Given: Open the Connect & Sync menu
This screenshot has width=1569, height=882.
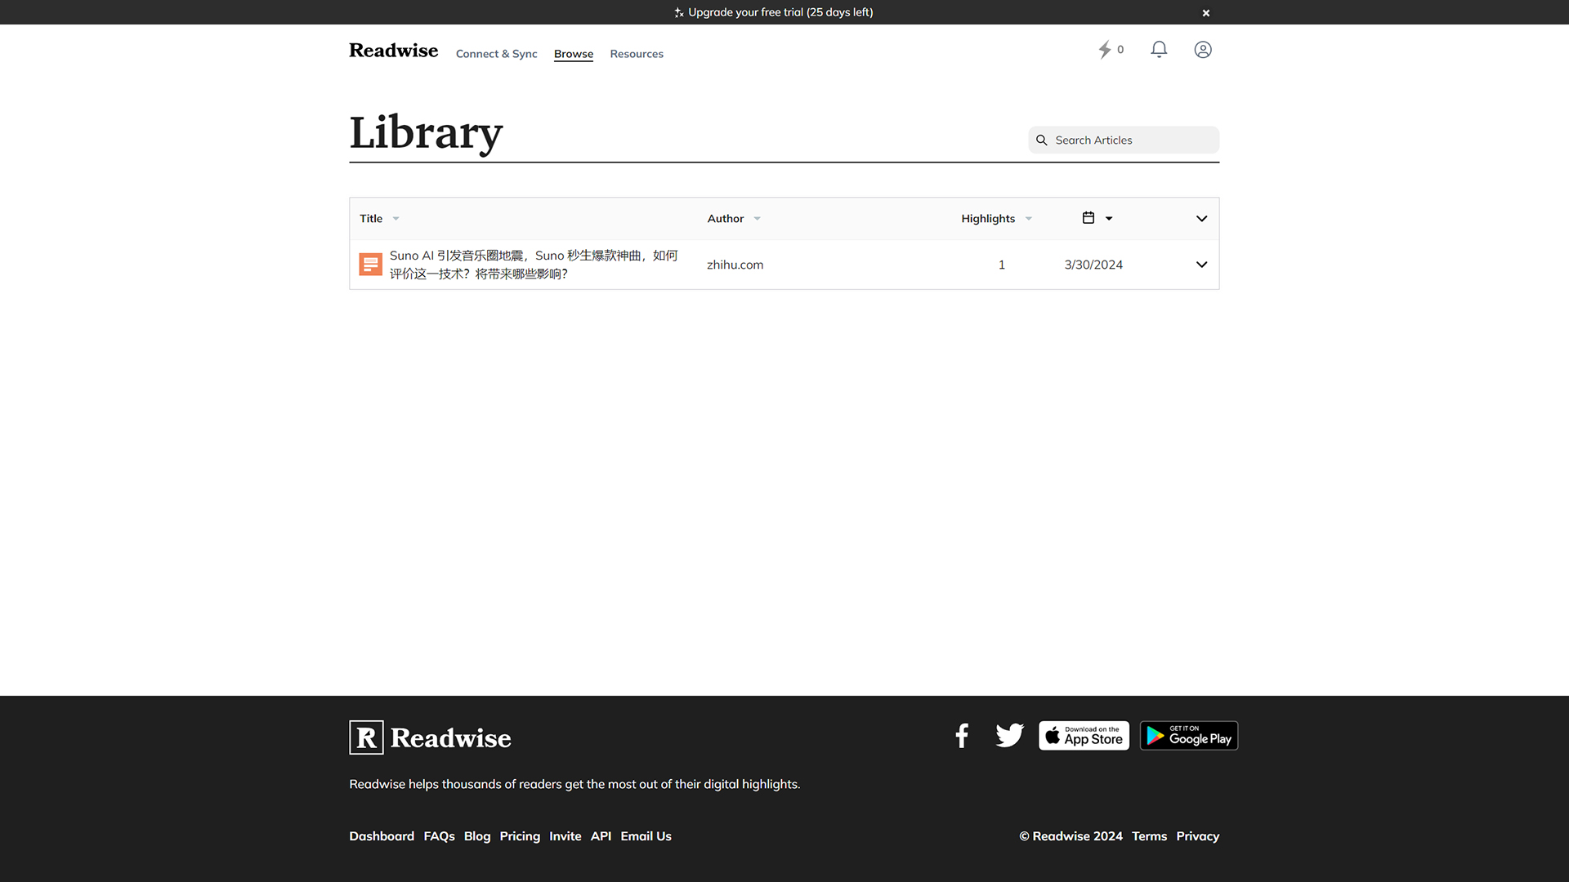Looking at the screenshot, I should [x=496, y=54].
